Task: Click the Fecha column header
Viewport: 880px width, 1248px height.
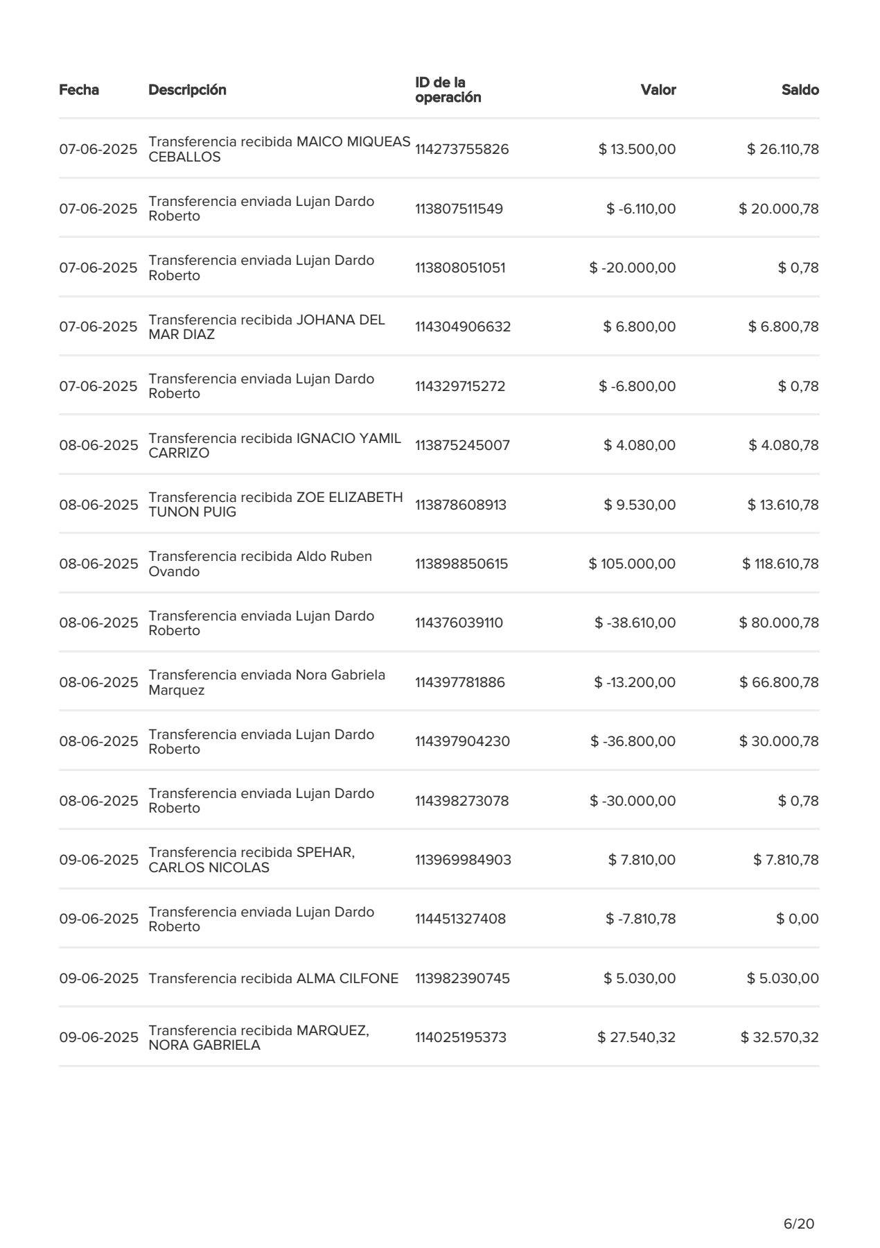Action: 79,90
